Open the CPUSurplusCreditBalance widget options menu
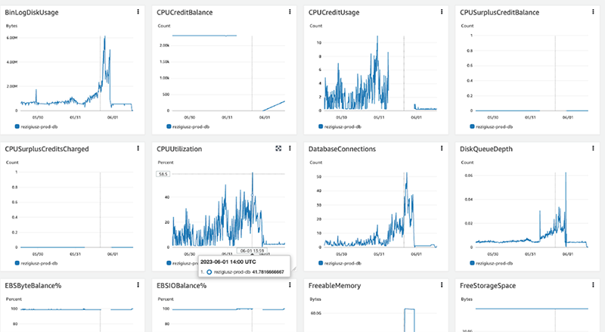This screenshot has width=605, height=332. click(x=593, y=12)
